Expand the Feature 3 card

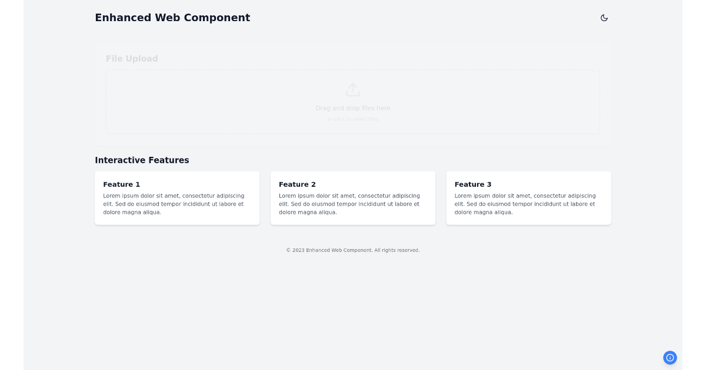(x=528, y=198)
